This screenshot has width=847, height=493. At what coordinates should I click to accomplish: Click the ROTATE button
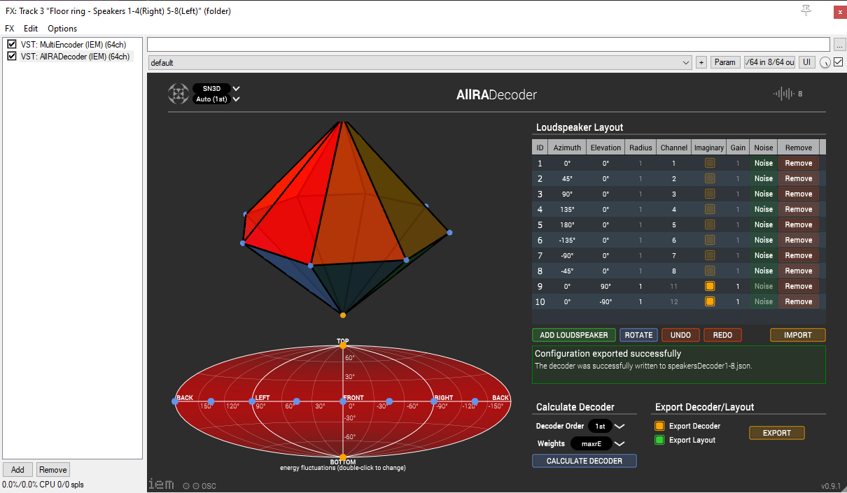[x=638, y=335]
